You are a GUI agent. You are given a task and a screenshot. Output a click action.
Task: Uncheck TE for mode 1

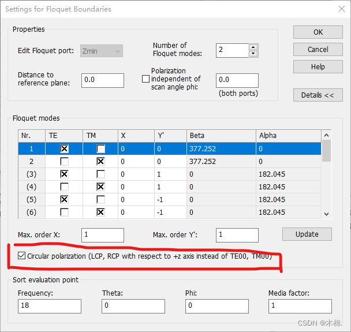64,148
